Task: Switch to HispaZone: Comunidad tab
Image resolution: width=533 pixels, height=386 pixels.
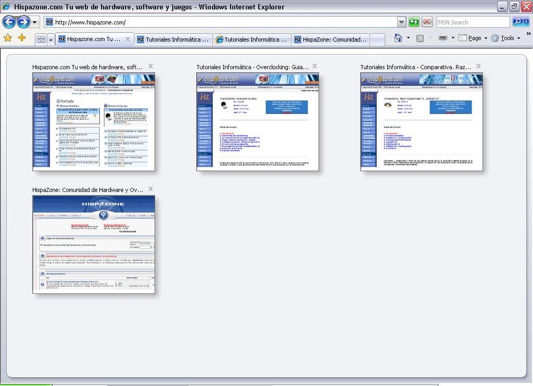Action: 331,40
